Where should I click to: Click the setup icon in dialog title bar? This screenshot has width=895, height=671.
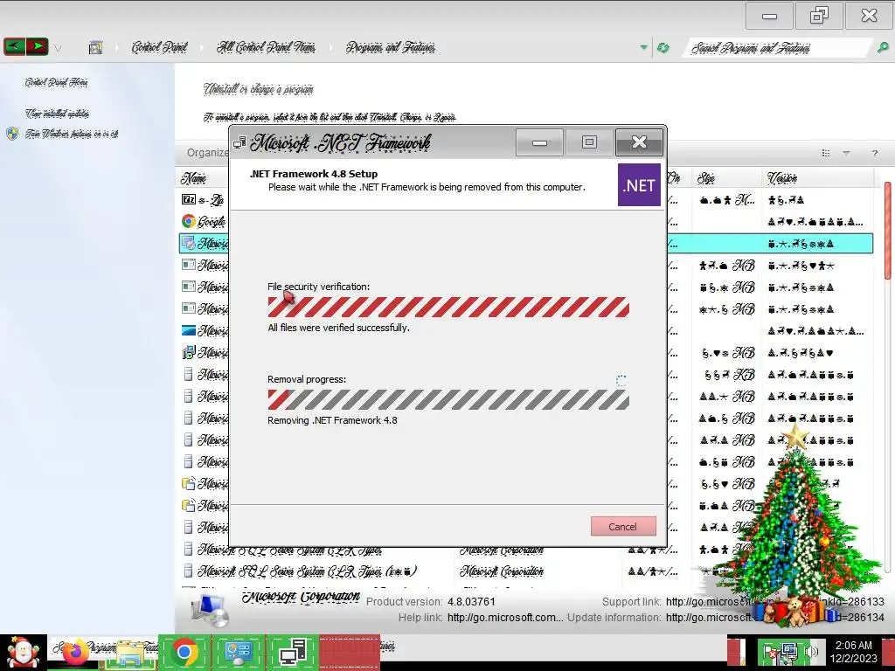point(239,142)
